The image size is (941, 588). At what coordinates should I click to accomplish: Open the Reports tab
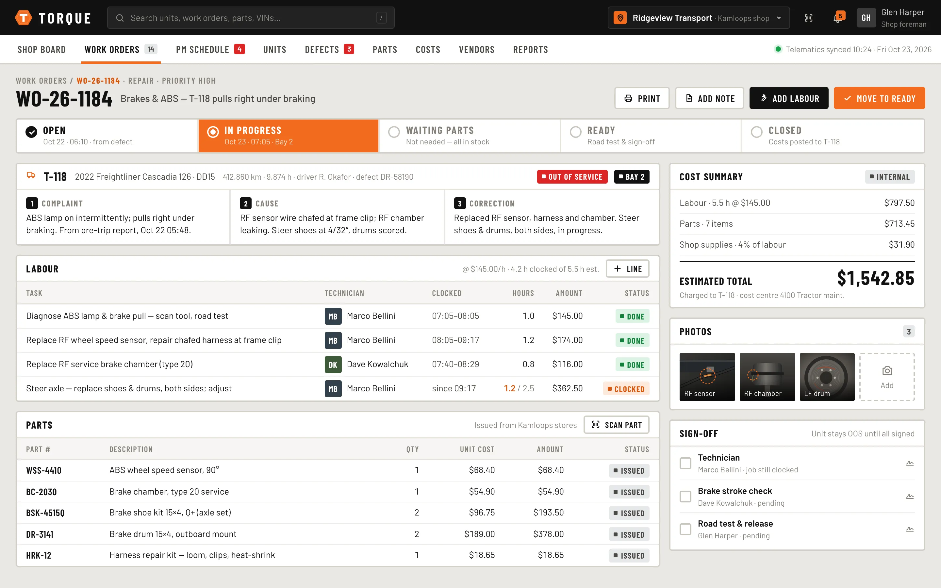point(530,49)
